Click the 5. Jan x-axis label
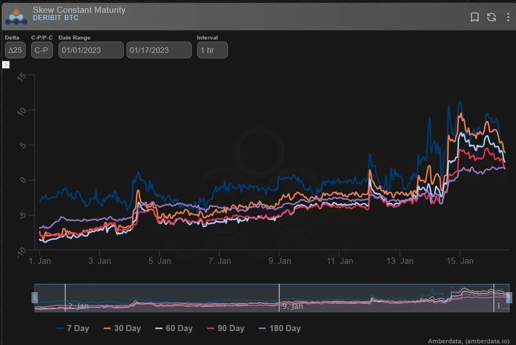 coord(159,261)
